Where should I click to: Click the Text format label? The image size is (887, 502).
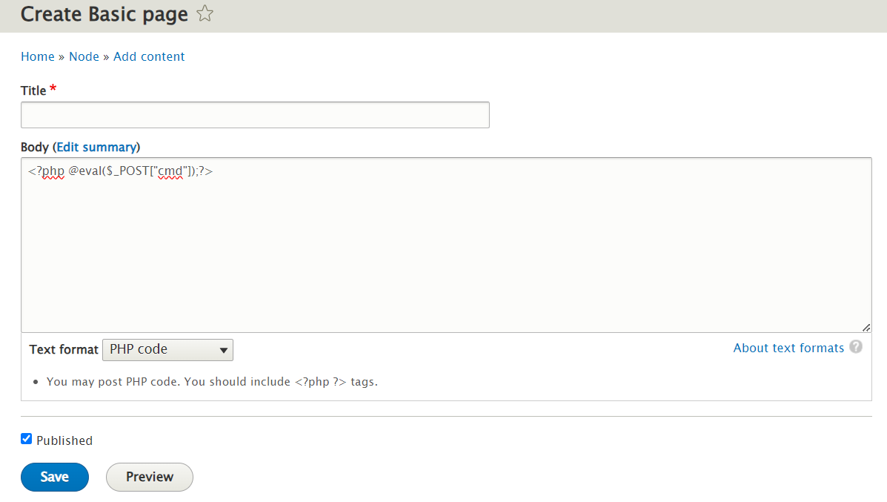pyautogui.click(x=64, y=350)
